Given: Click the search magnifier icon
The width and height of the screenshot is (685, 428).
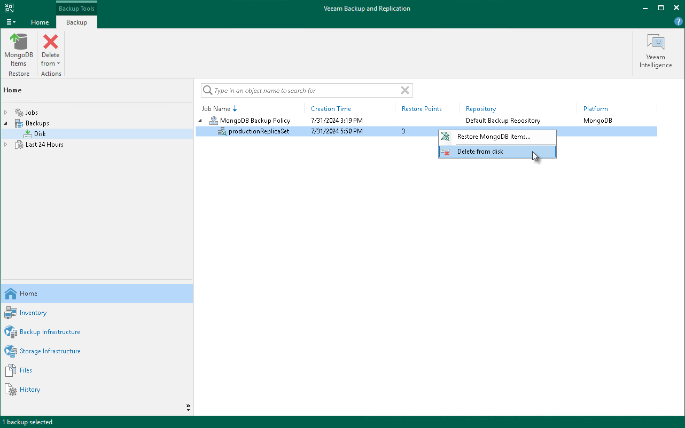Looking at the screenshot, I should (207, 91).
